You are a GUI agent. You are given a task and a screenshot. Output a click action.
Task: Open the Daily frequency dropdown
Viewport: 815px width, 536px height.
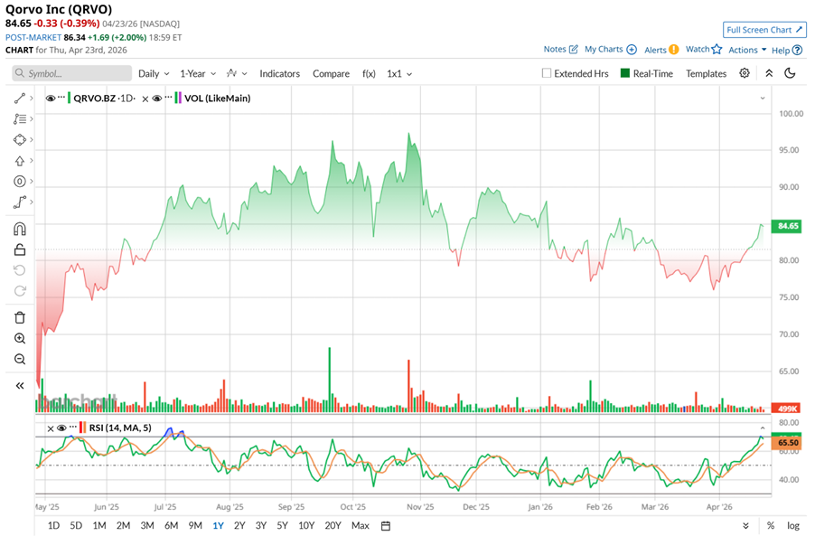tap(154, 74)
